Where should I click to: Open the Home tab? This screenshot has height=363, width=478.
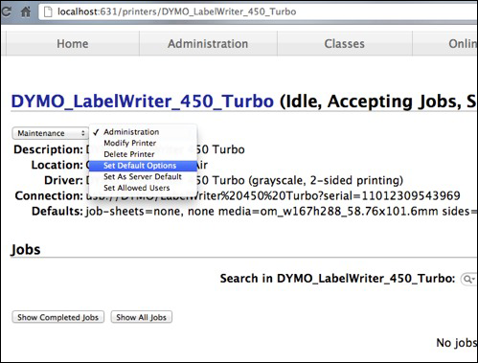[x=73, y=43]
